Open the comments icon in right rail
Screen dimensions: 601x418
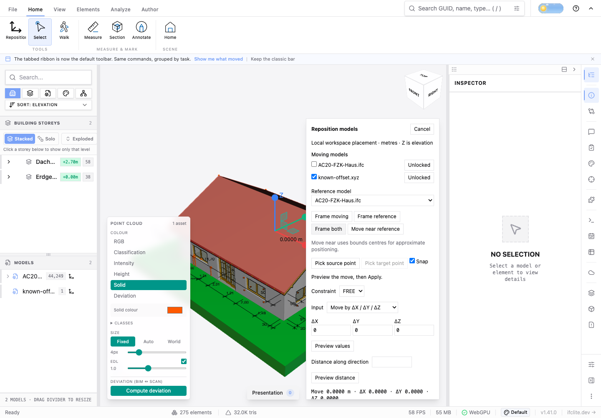(x=591, y=132)
